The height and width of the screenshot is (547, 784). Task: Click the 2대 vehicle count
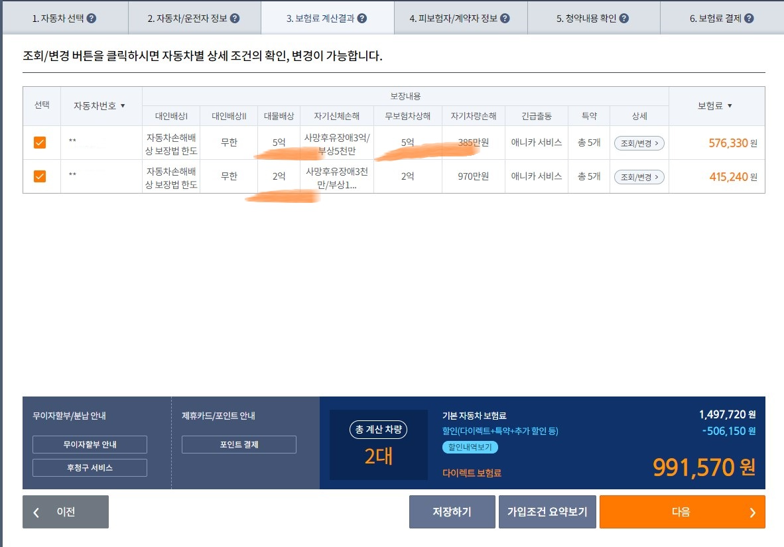point(379,457)
